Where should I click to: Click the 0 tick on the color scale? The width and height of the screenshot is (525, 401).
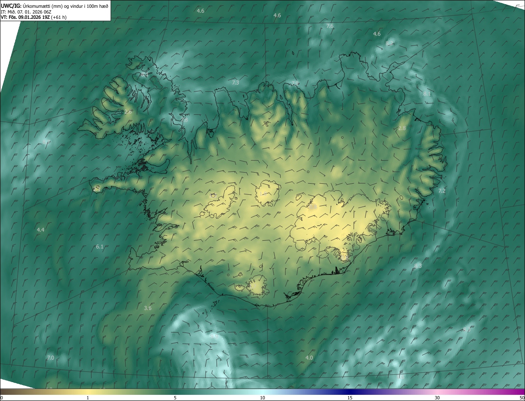[x=1, y=398]
